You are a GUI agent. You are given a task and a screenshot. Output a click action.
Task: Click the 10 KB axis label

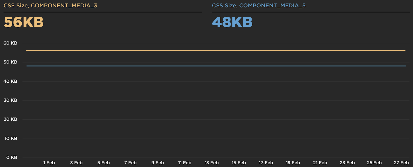10,139
